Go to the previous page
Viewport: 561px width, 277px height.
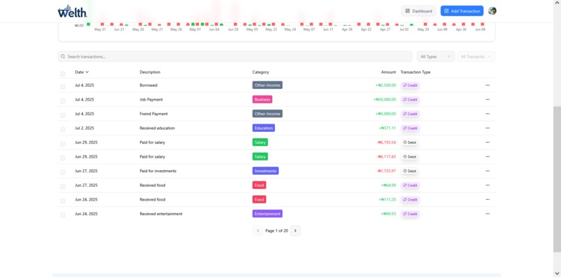pyautogui.click(x=258, y=230)
